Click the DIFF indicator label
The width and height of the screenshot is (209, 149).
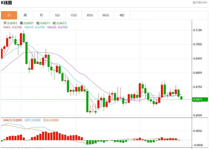pos(33,120)
